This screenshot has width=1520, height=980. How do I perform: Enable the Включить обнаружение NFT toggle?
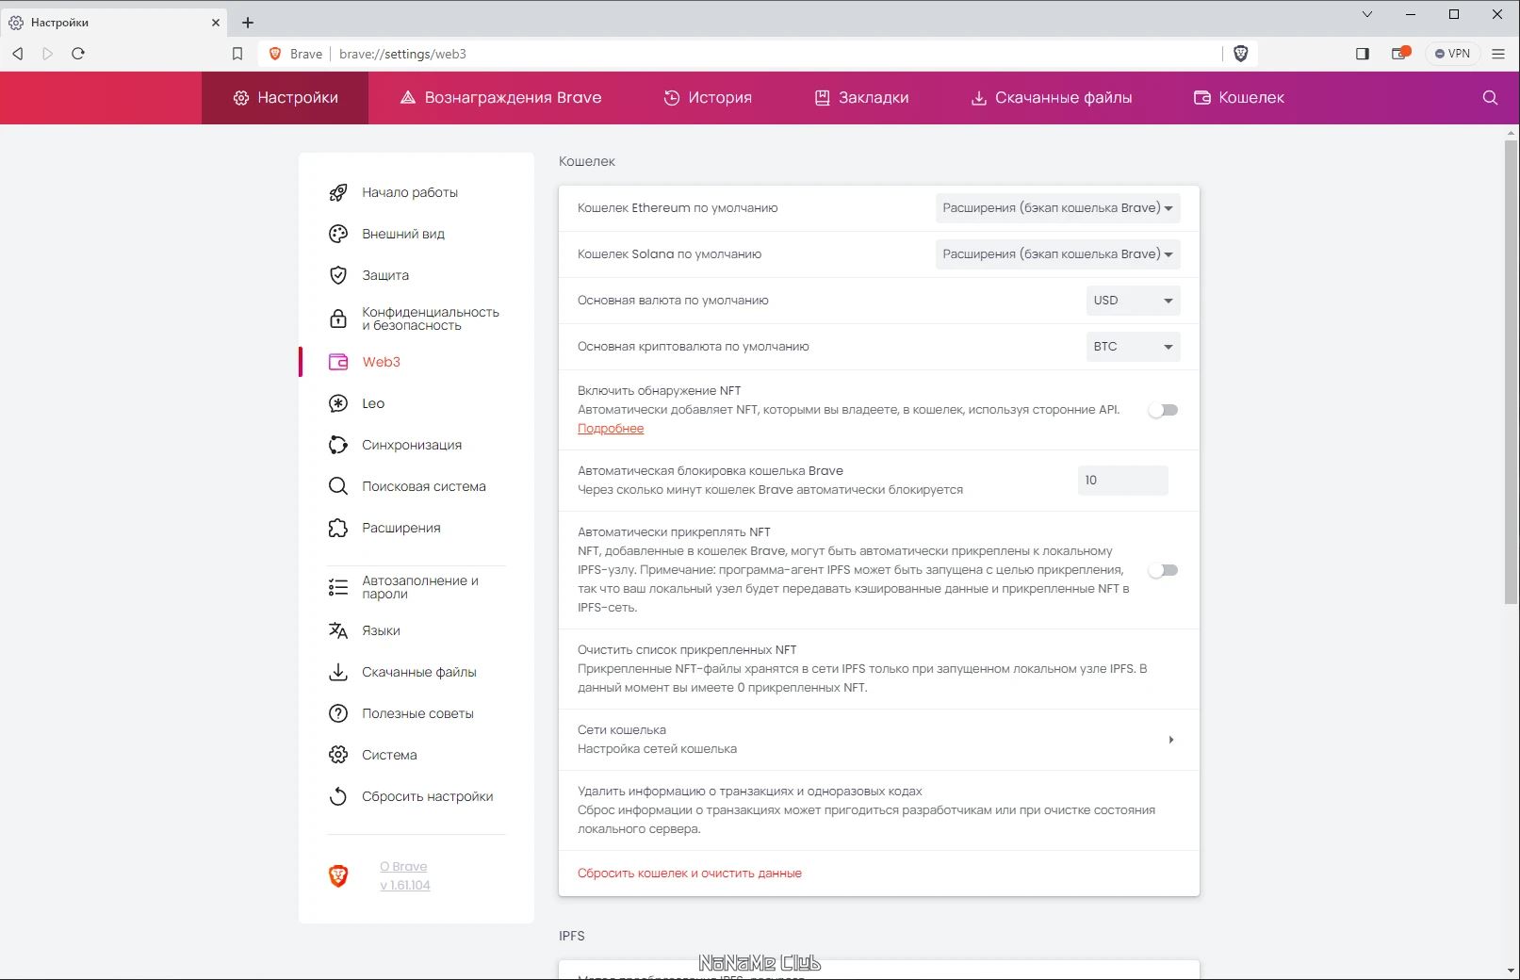click(x=1163, y=410)
